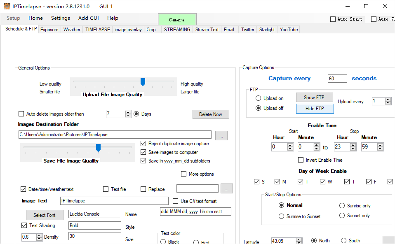Browse for the replace text file
This screenshot has width=395, height=244.
point(226,189)
